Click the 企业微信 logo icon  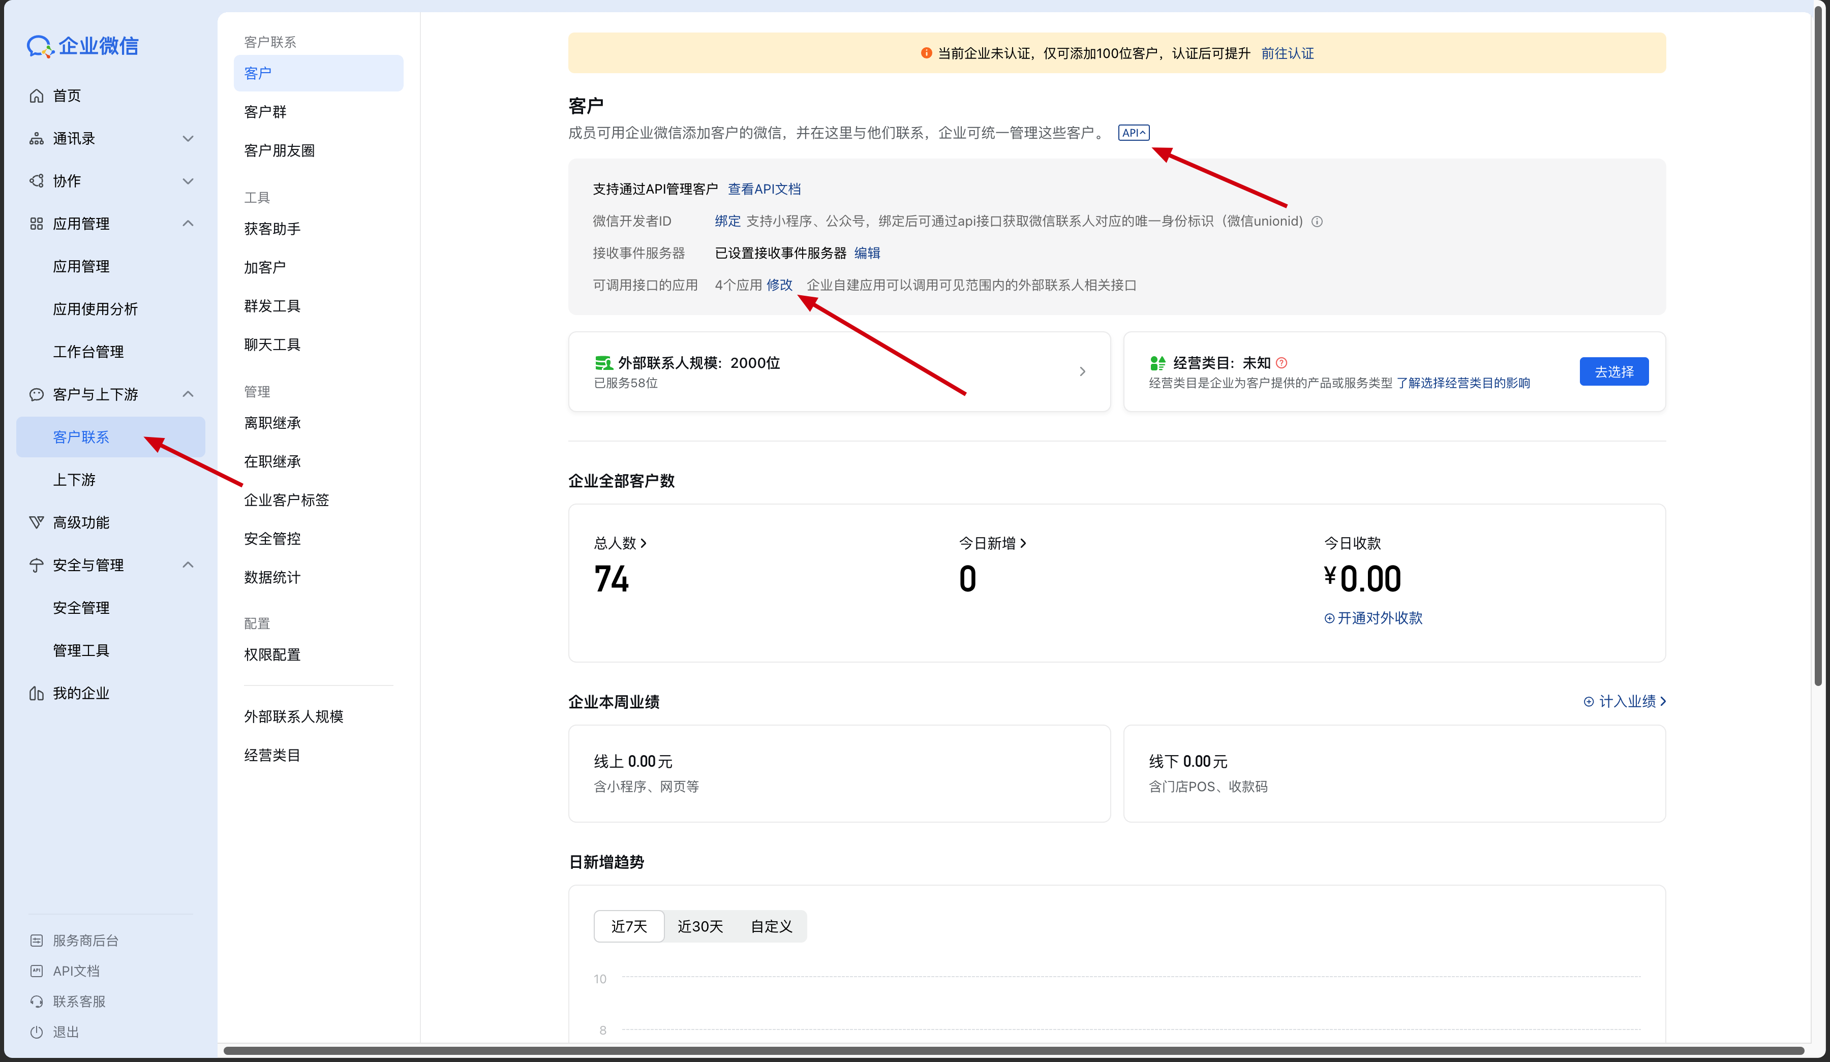pyautogui.click(x=40, y=46)
